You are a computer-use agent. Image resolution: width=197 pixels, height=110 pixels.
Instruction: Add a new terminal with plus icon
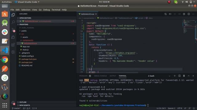coord(175,76)
